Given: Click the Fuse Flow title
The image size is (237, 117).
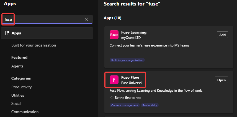Looking at the screenshot, I should 130,77.
